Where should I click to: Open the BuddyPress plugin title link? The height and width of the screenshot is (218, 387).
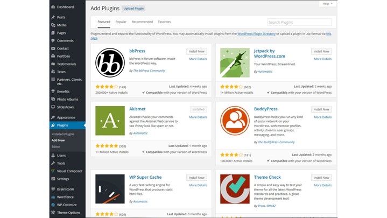point(265,109)
